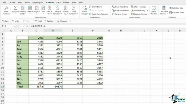This screenshot has width=186, height=104.
Task: Click Calculate Sheet
Action: 177,12
